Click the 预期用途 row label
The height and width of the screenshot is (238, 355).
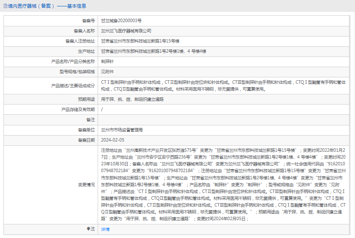[x=87, y=99]
